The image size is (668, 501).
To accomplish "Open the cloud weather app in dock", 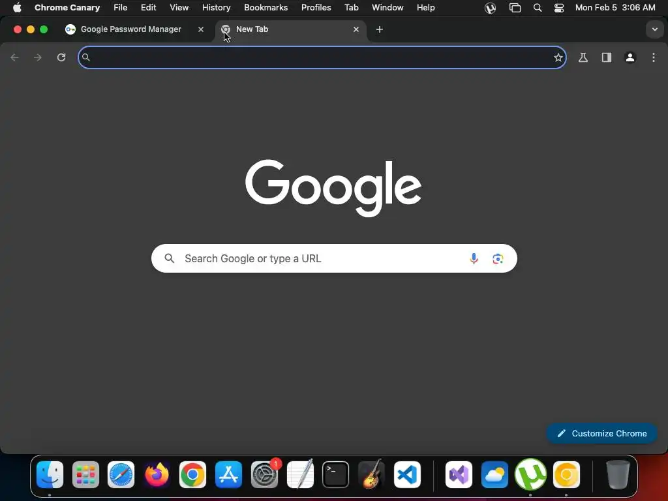I will point(494,474).
